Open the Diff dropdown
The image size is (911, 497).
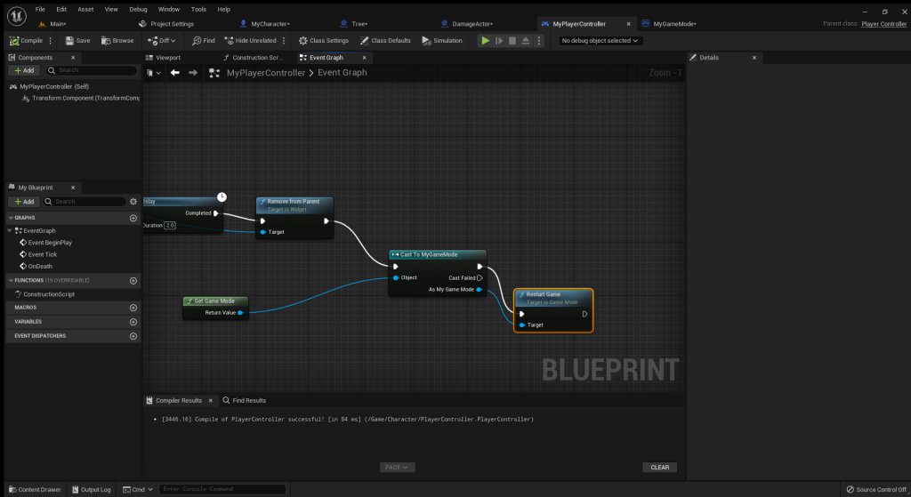pos(162,41)
